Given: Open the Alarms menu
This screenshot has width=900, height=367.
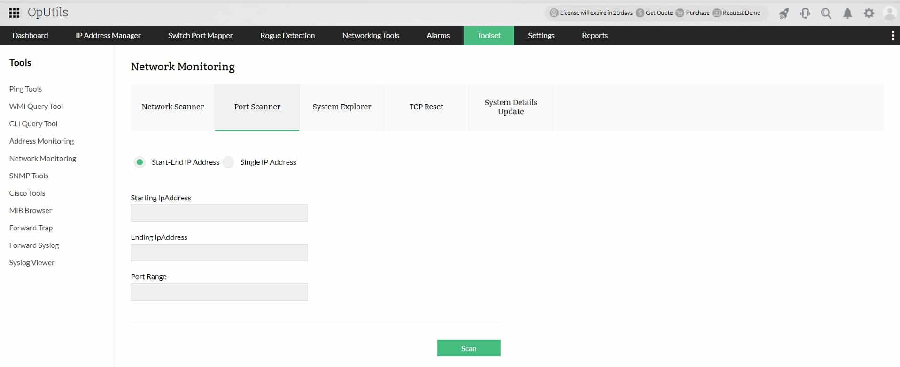Looking at the screenshot, I should (x=438, y=36).
